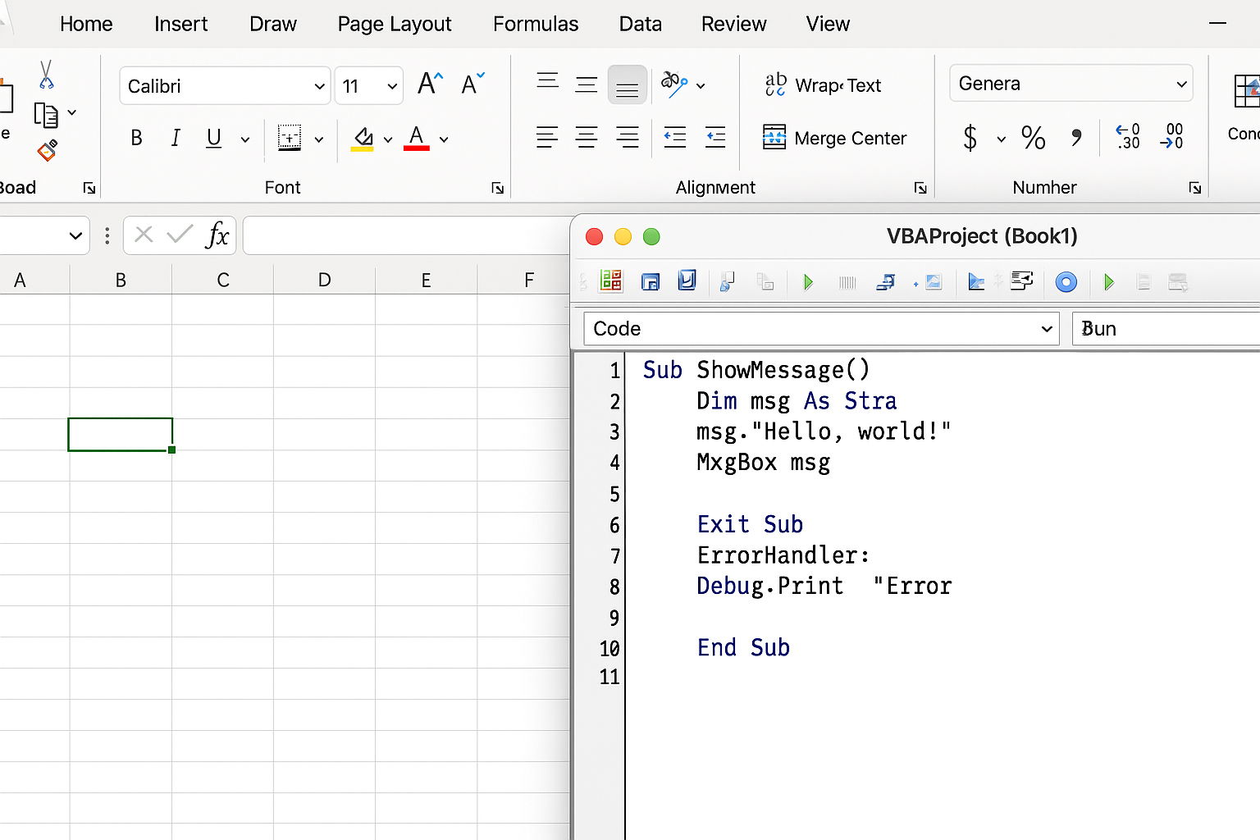Align text left in cell

(x=547, y=137)
